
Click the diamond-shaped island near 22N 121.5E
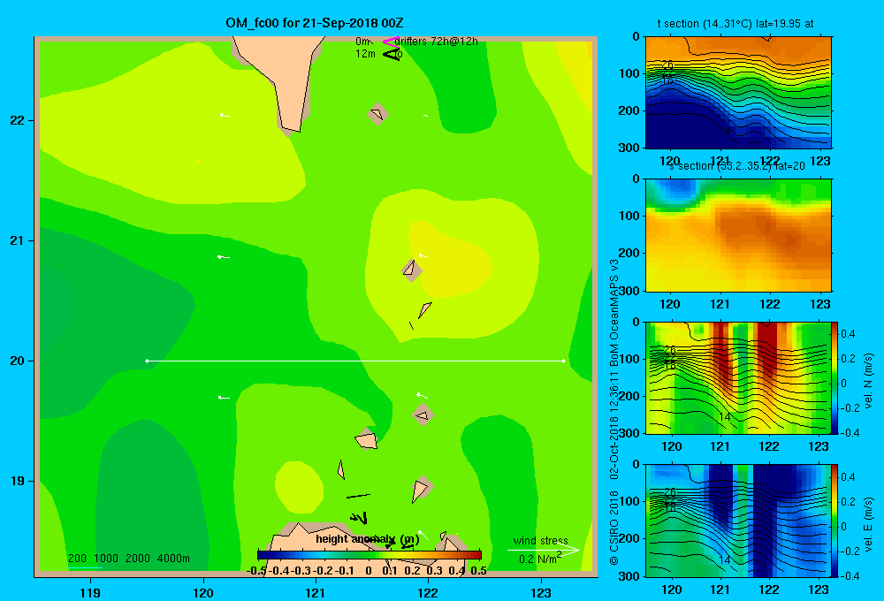[x=377, y=114]
